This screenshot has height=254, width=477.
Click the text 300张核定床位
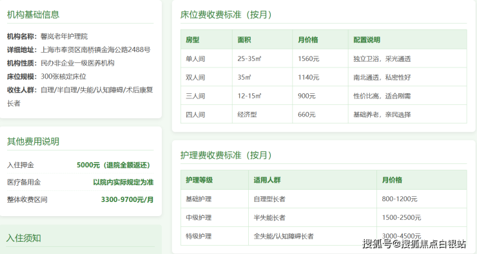pos(64,77)
